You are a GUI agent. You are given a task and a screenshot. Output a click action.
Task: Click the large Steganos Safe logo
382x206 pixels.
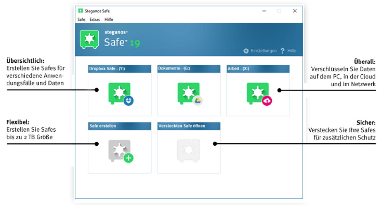point(90,39)
